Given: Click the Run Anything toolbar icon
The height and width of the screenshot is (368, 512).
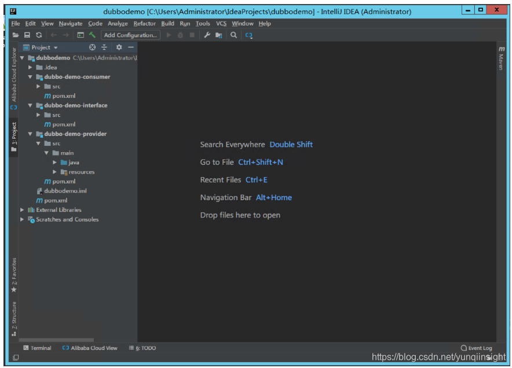Looking at the screenshot, I should [x=81, y=35].
